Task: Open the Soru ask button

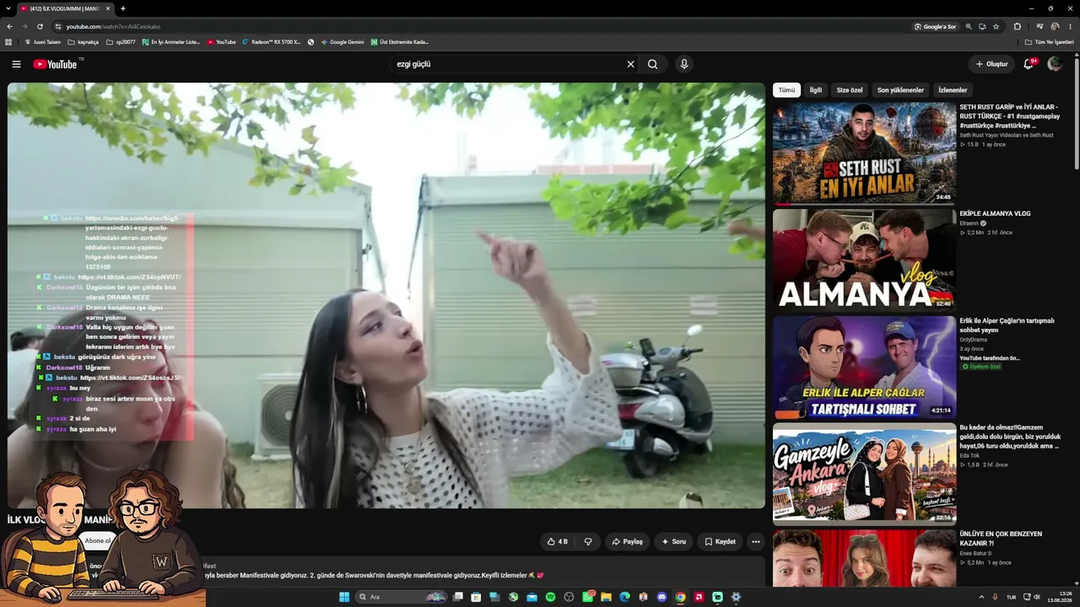Action: [673, 541]
